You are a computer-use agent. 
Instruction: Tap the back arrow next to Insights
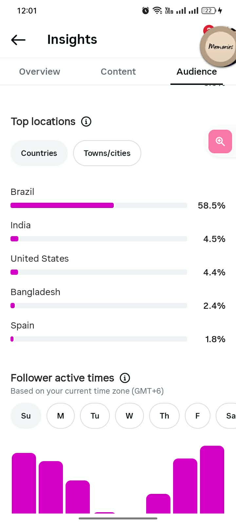click(x=18, y=40)
